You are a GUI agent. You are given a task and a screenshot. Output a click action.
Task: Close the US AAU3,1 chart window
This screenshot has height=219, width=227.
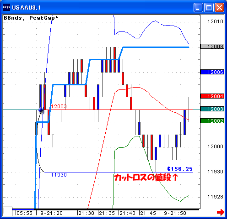[219, 7]
